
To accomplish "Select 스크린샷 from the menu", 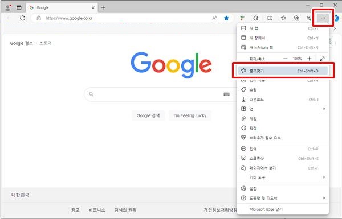I will [x=283, y=159].
